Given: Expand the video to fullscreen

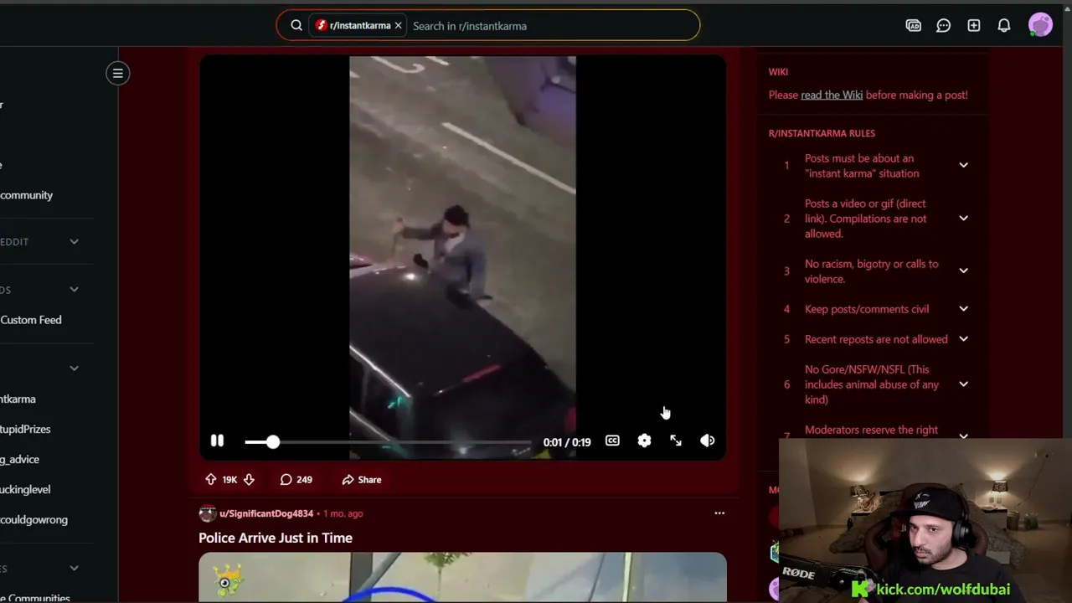Looking at the screenshot, I should [x=676, y=441].
